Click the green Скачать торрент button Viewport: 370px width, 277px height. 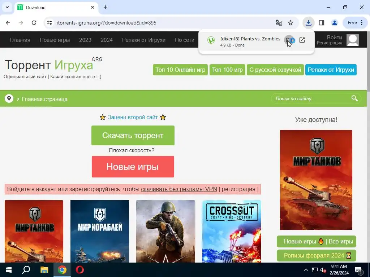[x=133, y=136]
